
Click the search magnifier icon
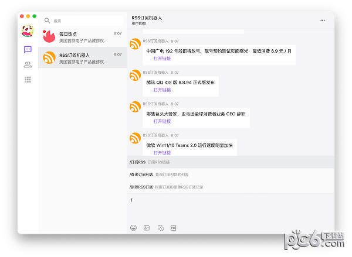pyautogui.click(x=47, y=20)
